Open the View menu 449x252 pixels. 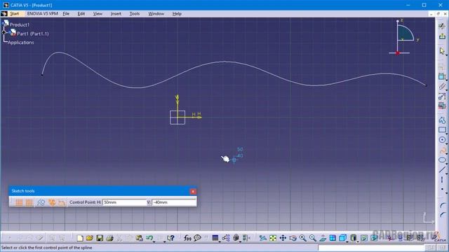98,14
